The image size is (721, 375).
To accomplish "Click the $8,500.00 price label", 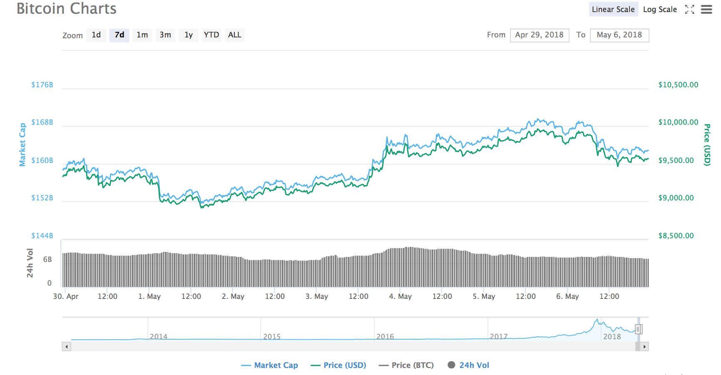I will click(x=676, y=236).
